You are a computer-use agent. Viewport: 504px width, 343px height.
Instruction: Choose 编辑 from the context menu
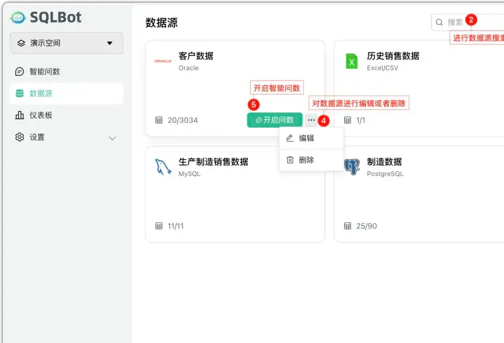tap(311, 139)
